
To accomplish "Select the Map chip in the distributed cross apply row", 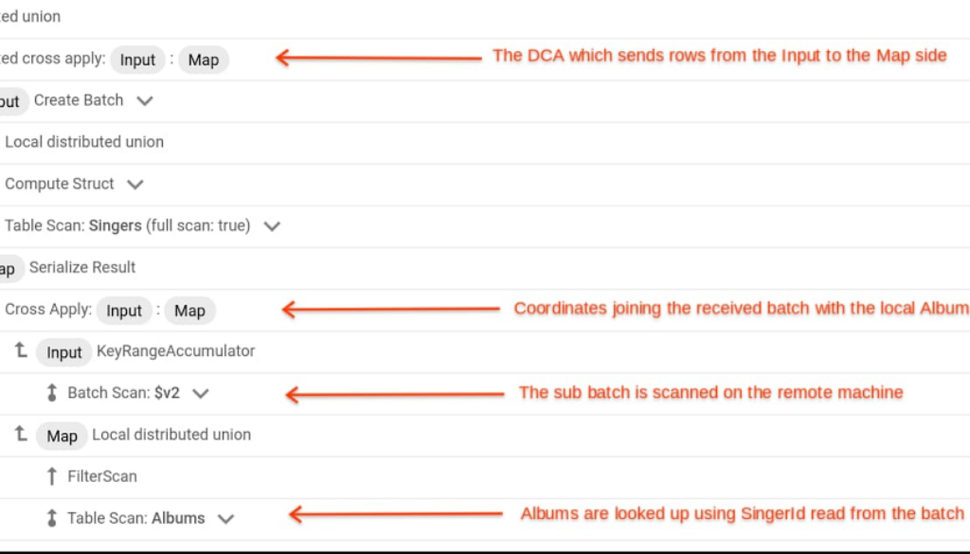I will point(203,60).
